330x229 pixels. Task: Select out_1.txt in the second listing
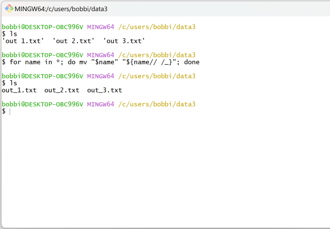(19, 90)
